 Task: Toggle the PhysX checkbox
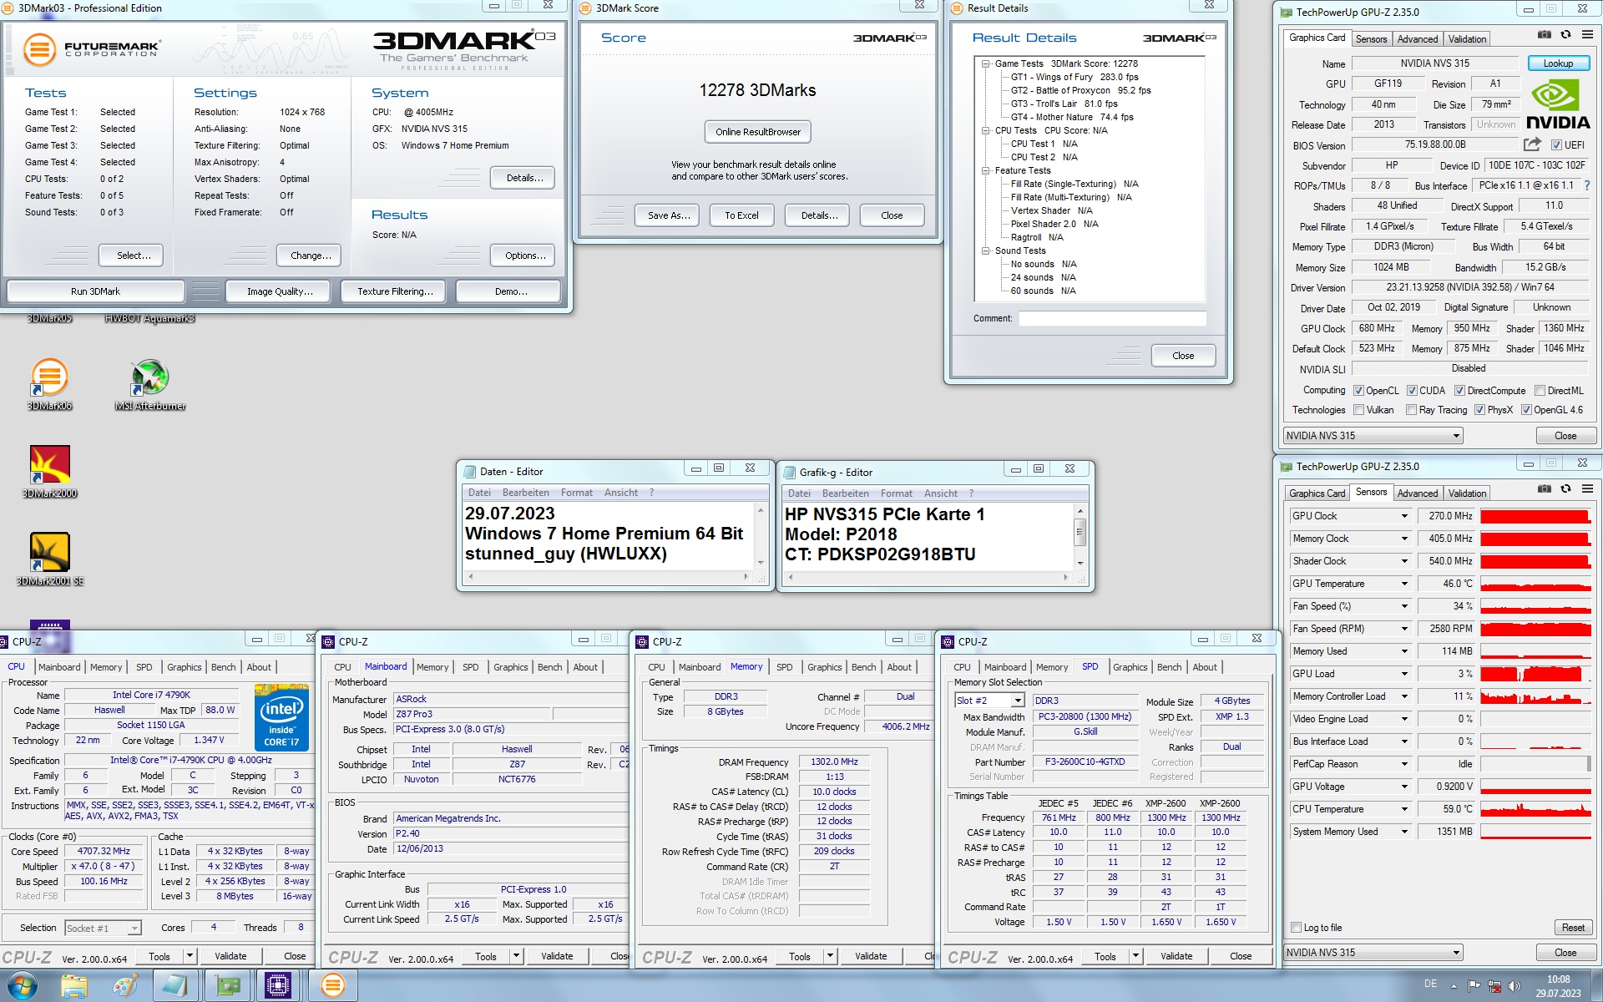pyautogui.click(x=1479, y=410)
